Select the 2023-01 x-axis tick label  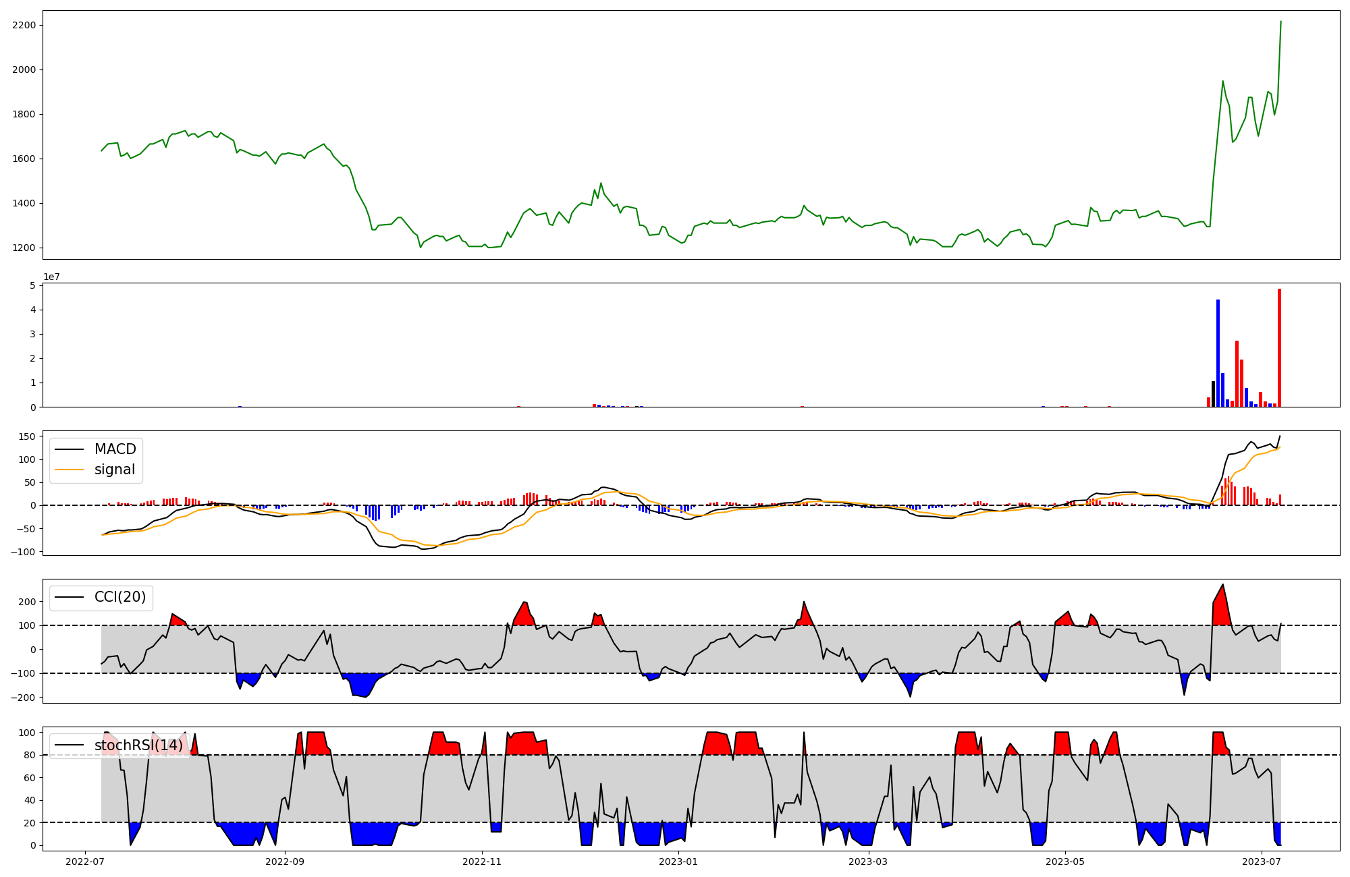pyautogui.click(x=678, y=861)
